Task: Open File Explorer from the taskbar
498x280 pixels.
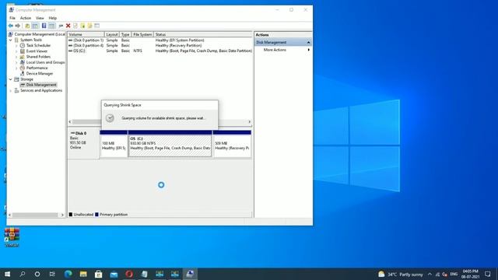Action: [x=83, y=274]
